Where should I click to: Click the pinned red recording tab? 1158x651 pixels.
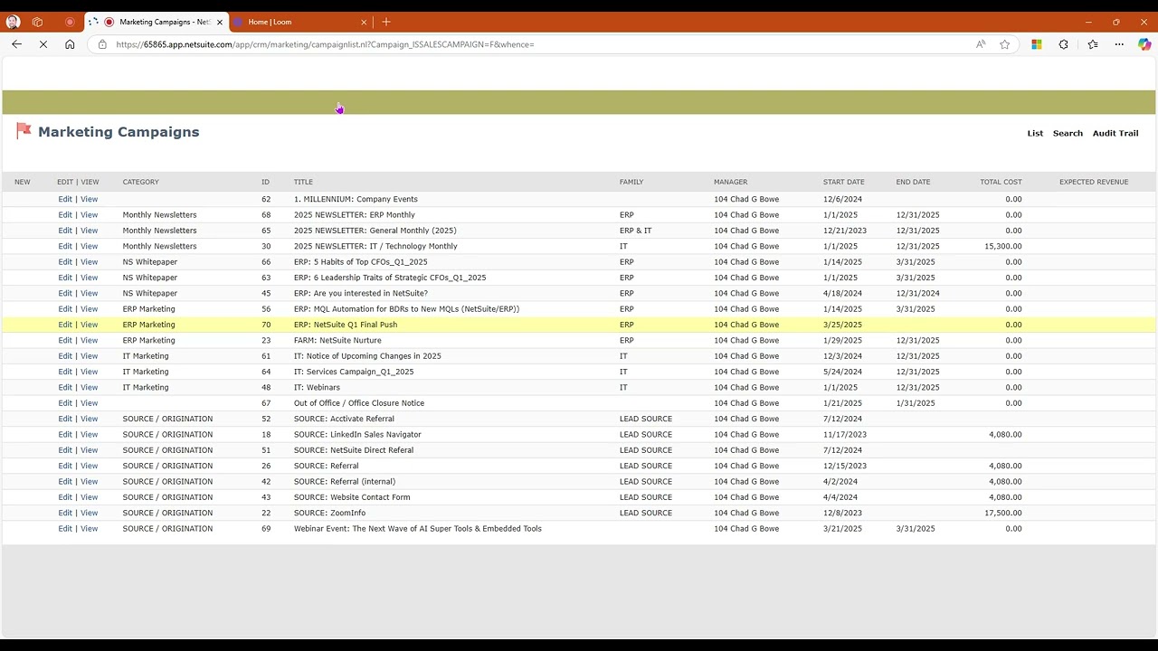[x=70, y=22]
